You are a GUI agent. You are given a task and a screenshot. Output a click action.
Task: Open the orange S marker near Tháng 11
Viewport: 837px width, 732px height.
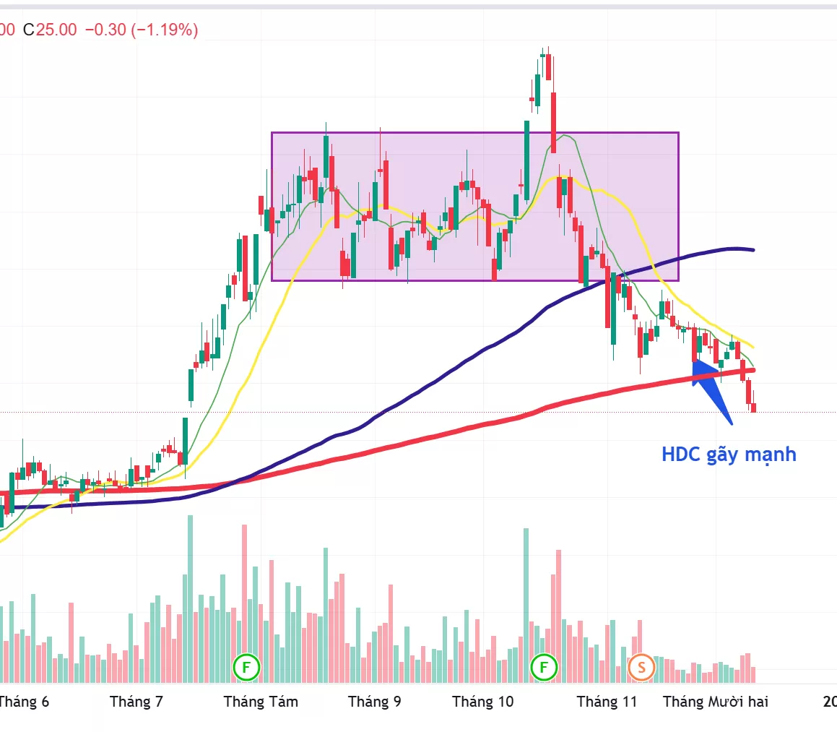641,668
